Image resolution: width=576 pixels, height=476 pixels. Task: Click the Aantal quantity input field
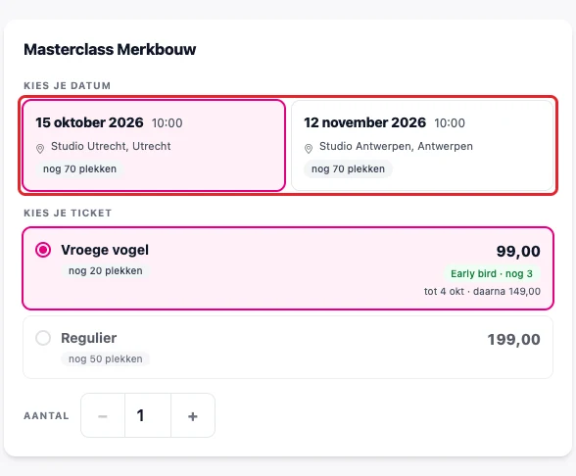tap(148, 415)
